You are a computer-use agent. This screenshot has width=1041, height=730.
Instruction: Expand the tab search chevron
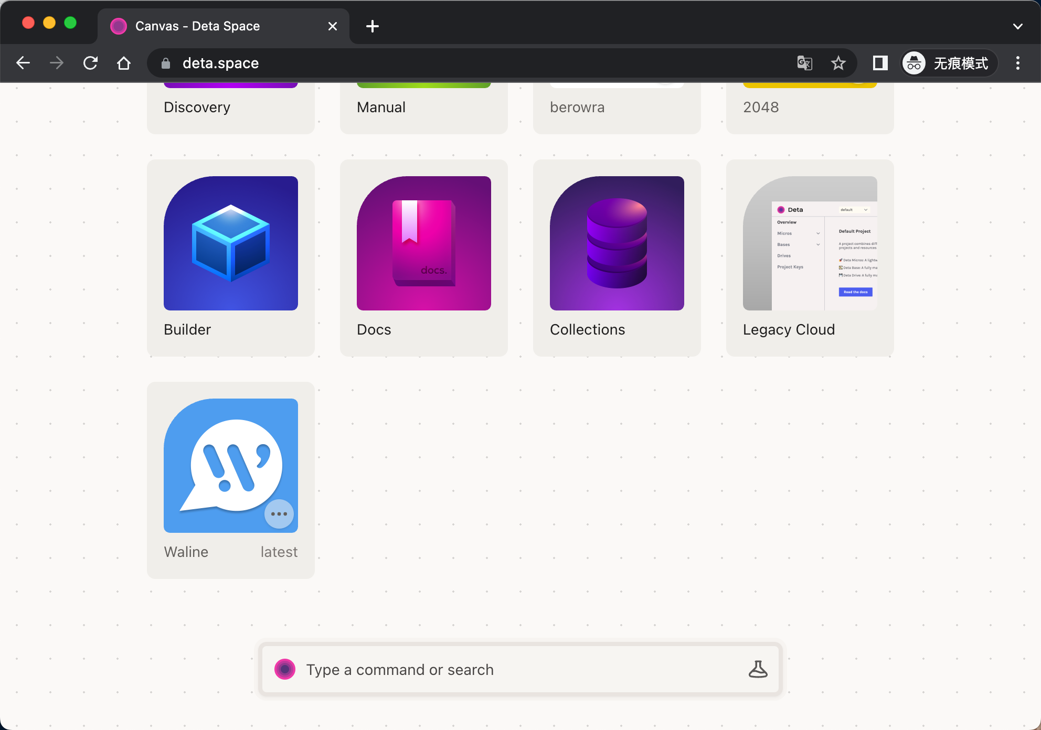[1017, 26]
